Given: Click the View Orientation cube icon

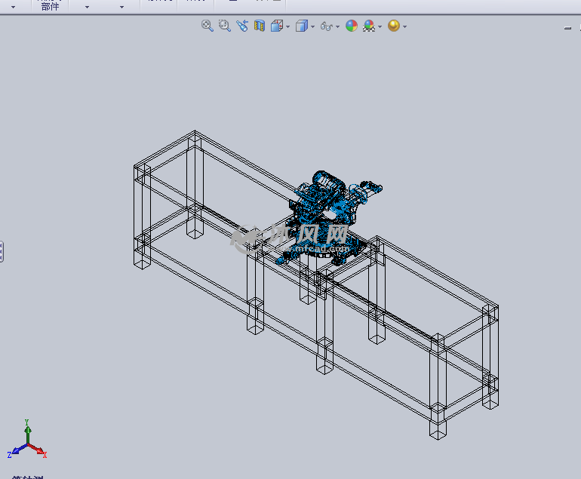Looking at the screenshot, I should 277,26.
